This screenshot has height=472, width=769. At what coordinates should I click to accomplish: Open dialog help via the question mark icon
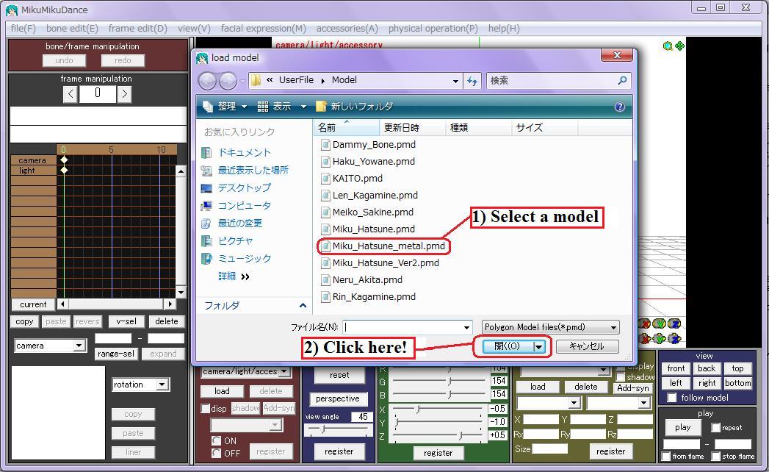click(x=619, y=107)
